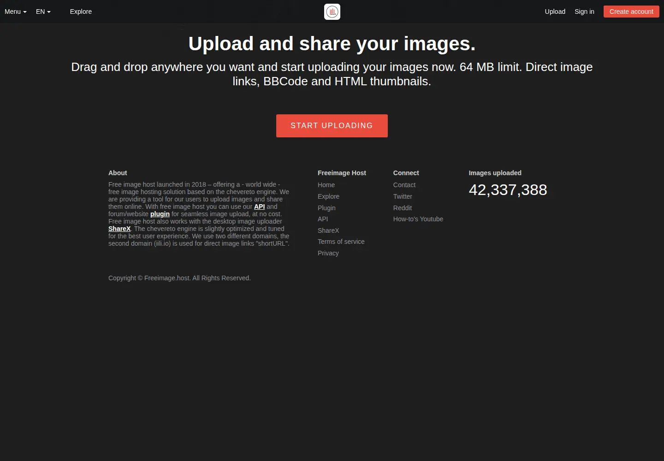Open the ShareX link in About paragraph

119,229
